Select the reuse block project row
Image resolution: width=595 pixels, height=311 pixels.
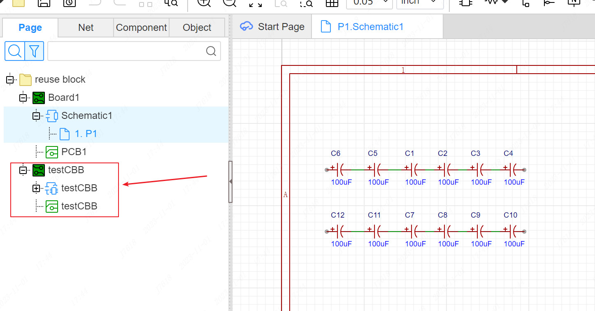[60, 79]
